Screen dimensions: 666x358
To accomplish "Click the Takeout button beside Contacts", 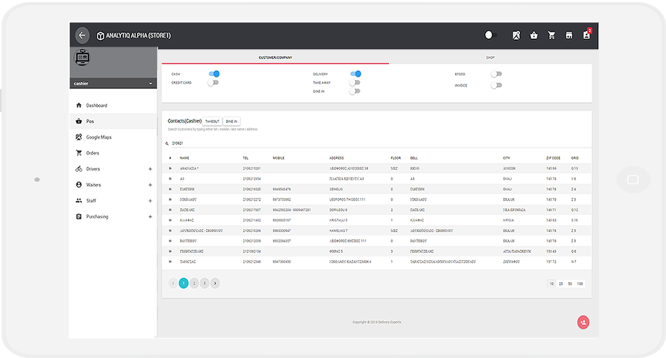I will pos(212,121).
